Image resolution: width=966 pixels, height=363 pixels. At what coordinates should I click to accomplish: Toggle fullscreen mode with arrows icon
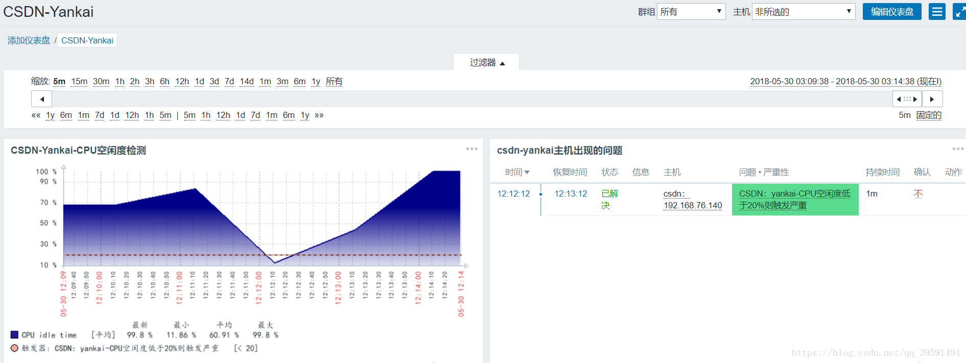coord(959,12)
